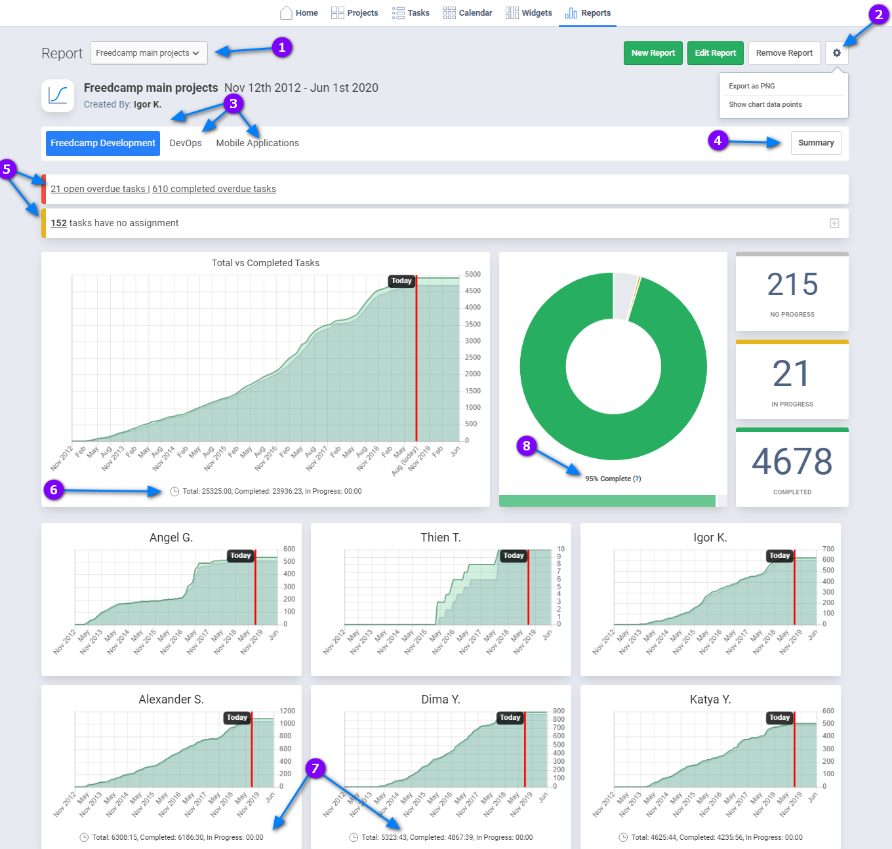Screen dimensions: 892x849
Task: Expand the unassigned tasks plus box
Action: pos(834,224)
